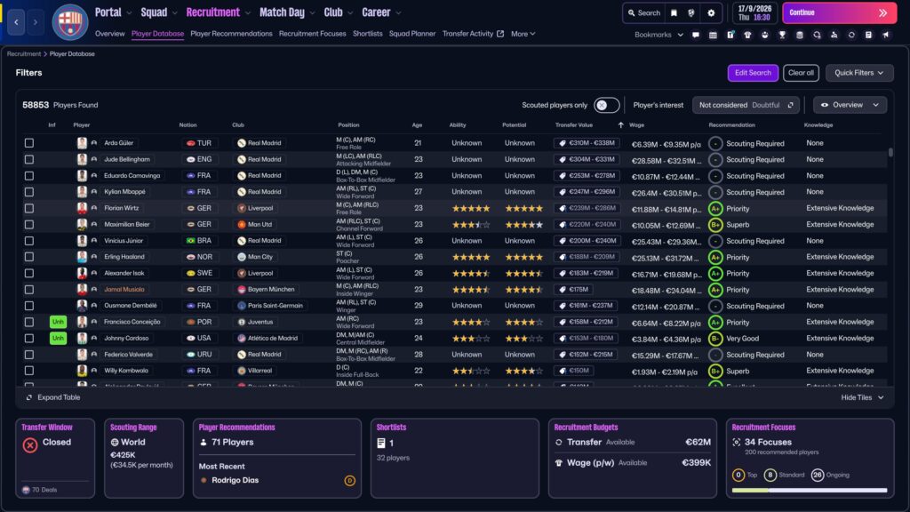
Task: Click the D grade icon beside Rodrigo Dias
Action: click(349, 480)
